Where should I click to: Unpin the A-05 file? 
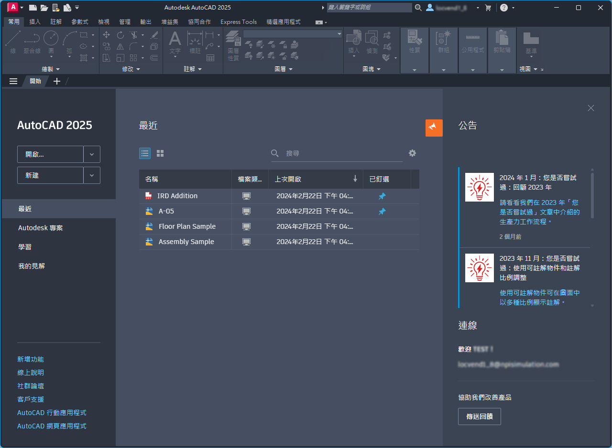click(382, 211)
